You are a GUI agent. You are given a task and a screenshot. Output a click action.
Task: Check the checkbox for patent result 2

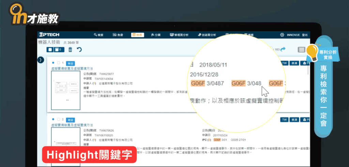59,120
